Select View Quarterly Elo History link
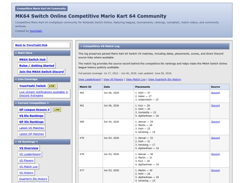This screenshot has width=244, height=183. point(164,80)
